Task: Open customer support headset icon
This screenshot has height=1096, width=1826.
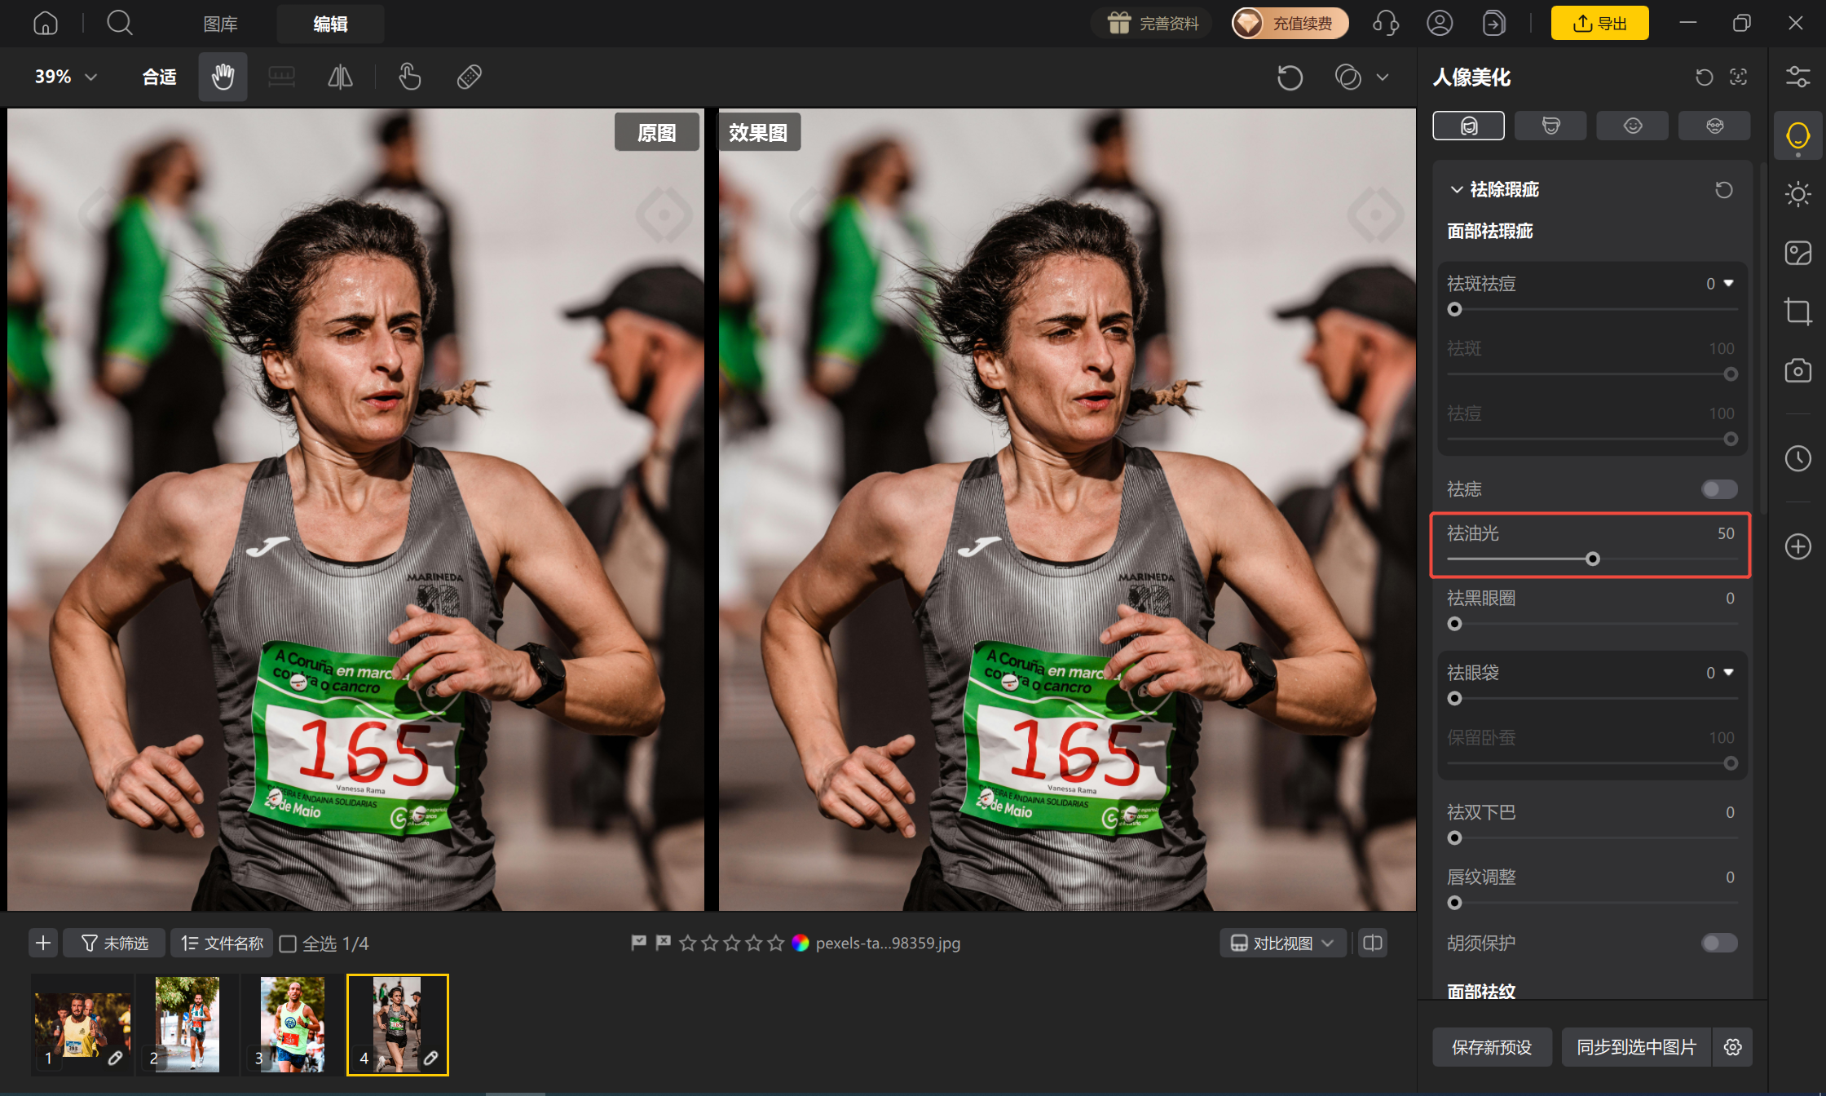Action: pyautogui.click(x=1385, y=23)
